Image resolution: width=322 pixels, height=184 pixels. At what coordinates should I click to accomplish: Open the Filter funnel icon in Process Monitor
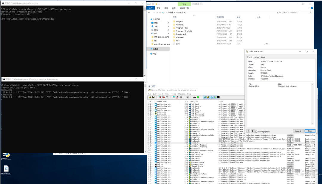[174, 97]
